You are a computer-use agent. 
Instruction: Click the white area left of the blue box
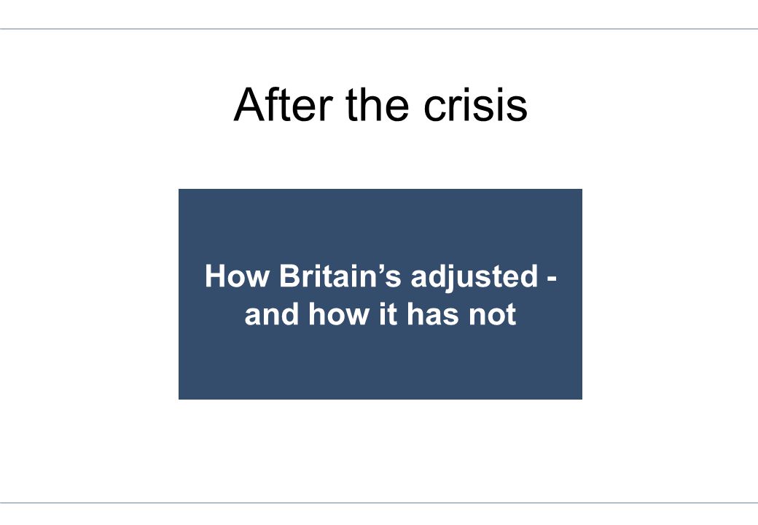coord(90,294)
